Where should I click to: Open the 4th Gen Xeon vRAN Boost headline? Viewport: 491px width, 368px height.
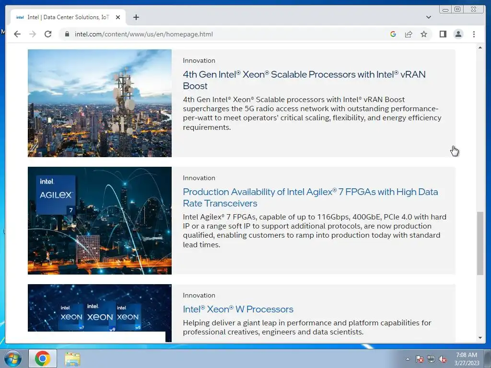click(x=304, y=80)
